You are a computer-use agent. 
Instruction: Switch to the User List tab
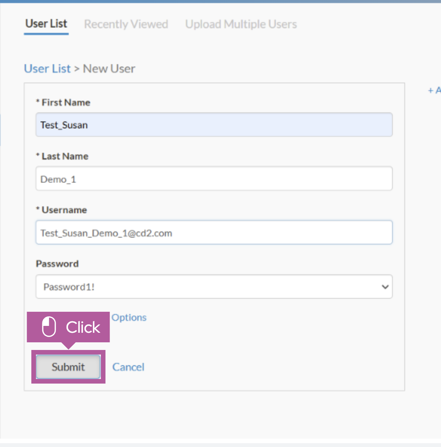pyautogui.click(x=46, y=24)
